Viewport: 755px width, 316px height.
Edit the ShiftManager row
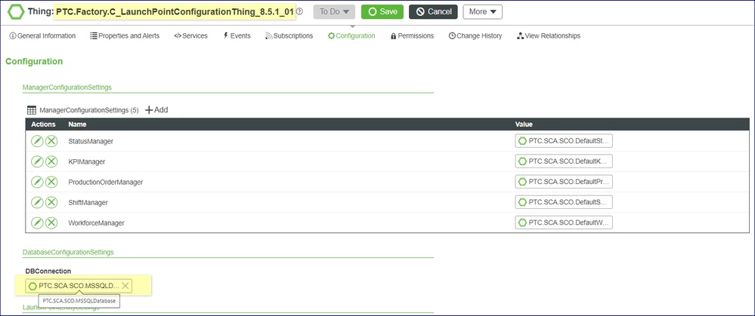(37, 202)
